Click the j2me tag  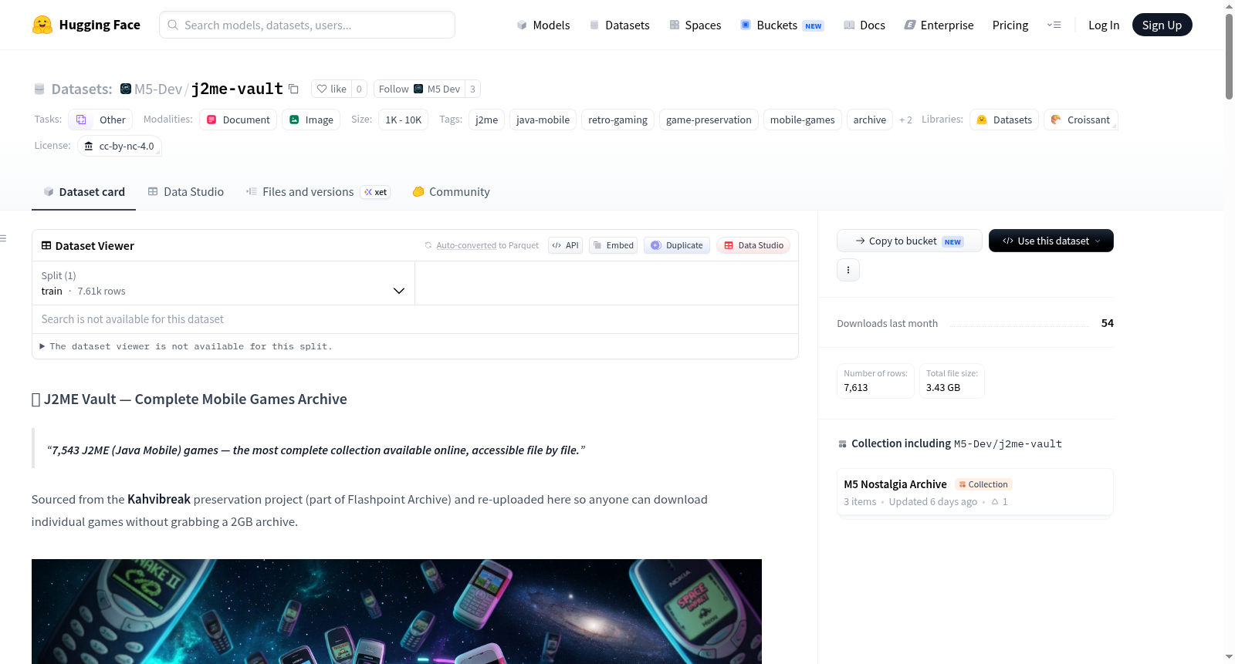click(486, 120)
